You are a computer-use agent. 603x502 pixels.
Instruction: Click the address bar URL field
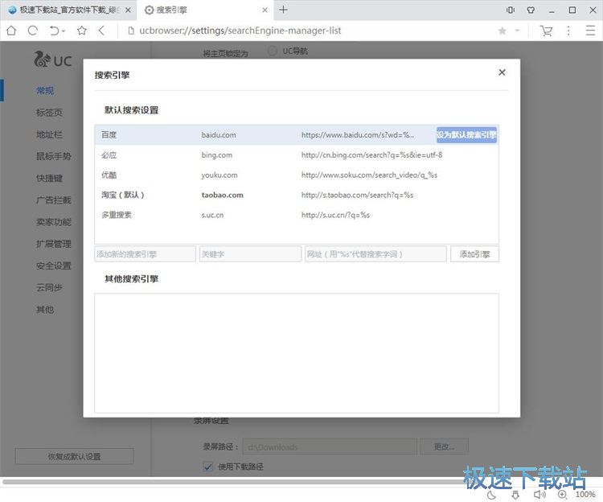pos(240,31)
